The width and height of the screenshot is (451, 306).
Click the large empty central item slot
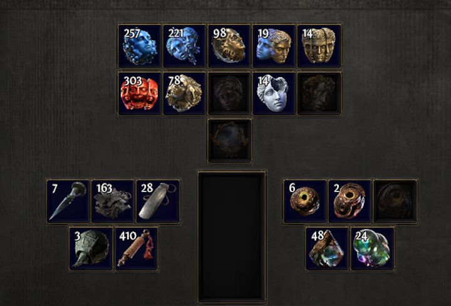(232, 237)
